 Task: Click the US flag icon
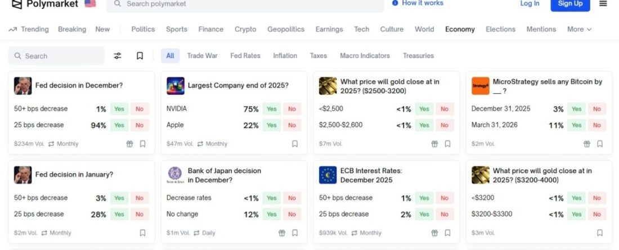click(90, 4)
